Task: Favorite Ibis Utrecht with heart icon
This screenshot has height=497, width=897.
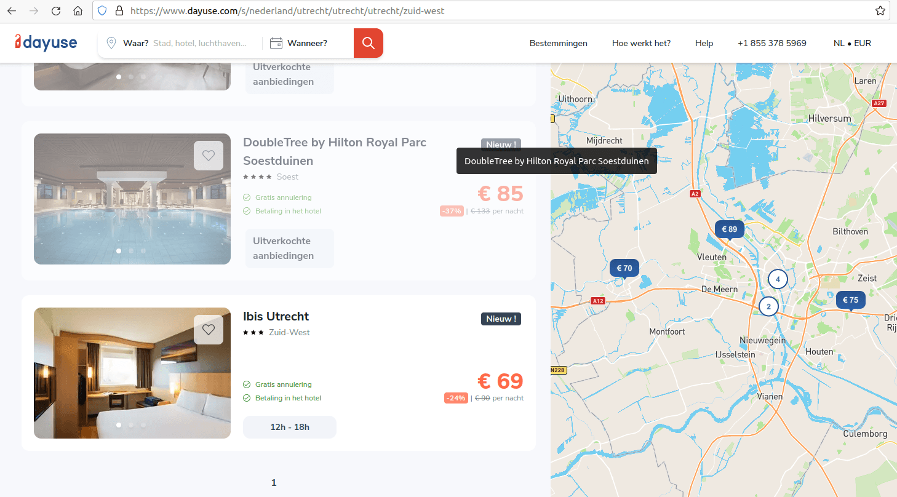Action: [209, 330]
